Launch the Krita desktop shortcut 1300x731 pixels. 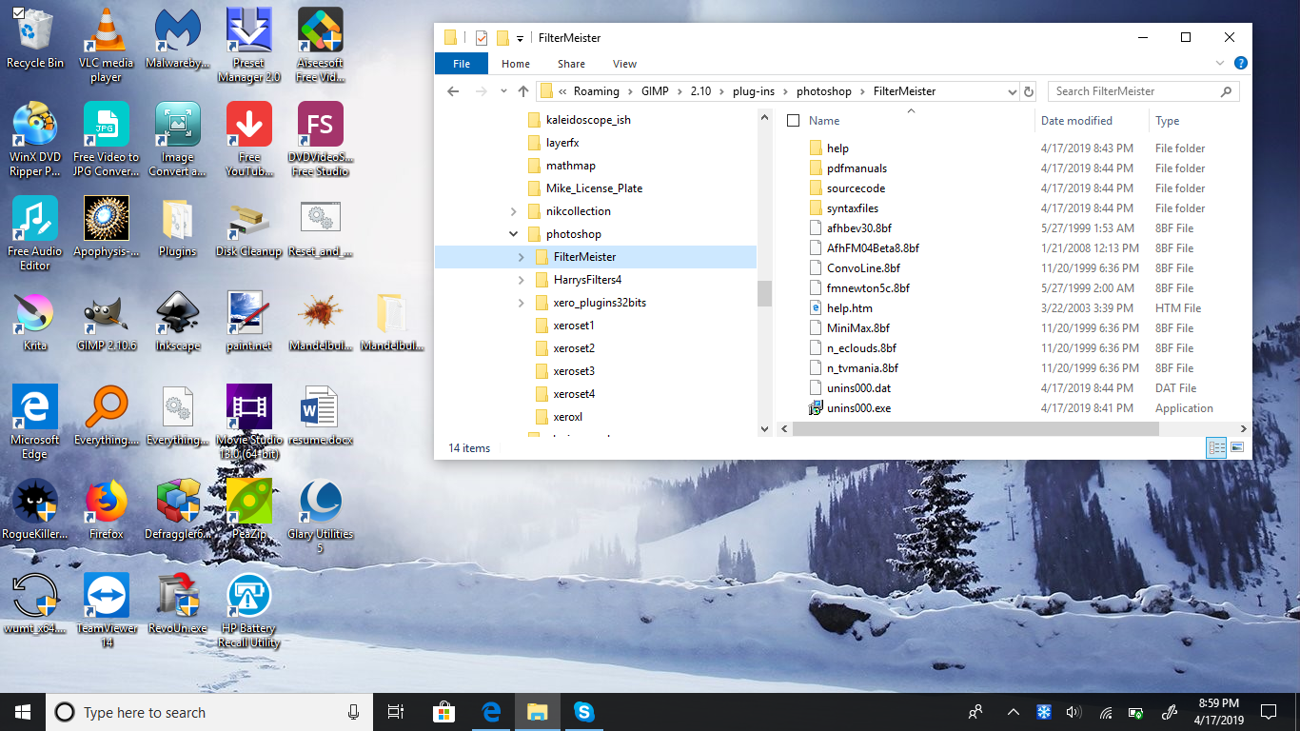(35, 323)
